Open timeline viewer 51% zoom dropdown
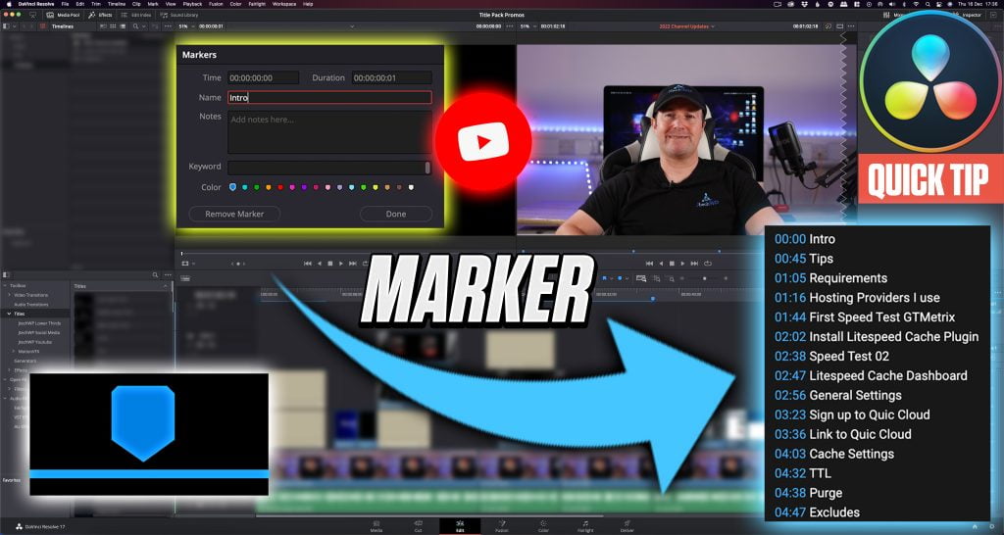This screenshot has height=535, width=1004. pyautogui.click(x=527, y=26)
